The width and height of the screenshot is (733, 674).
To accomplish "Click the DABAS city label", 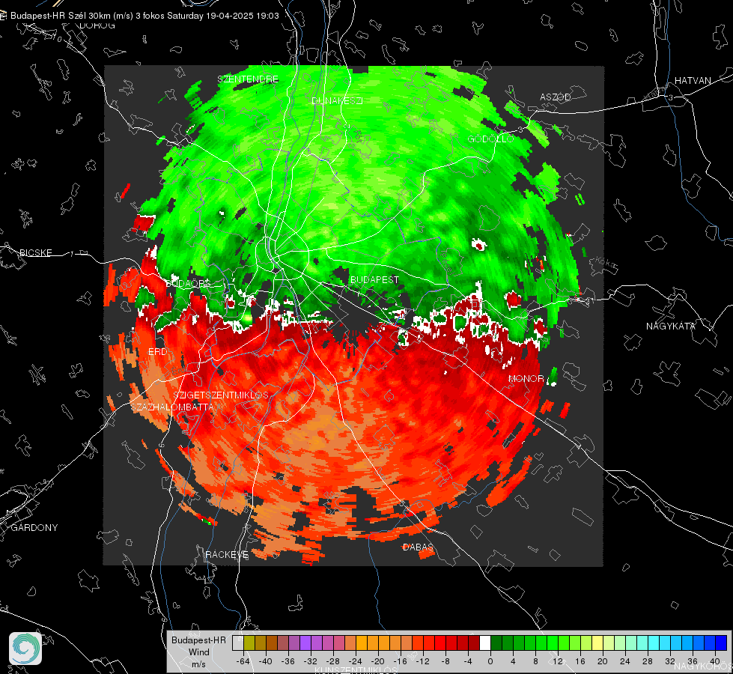I will (x=419, y=547).
